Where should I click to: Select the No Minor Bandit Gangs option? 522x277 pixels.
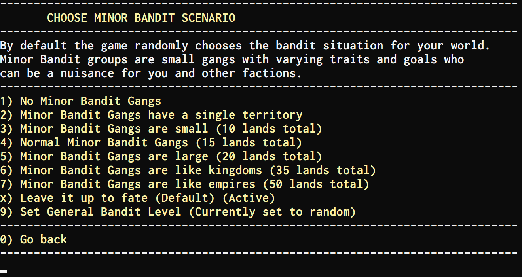(81, 101)
